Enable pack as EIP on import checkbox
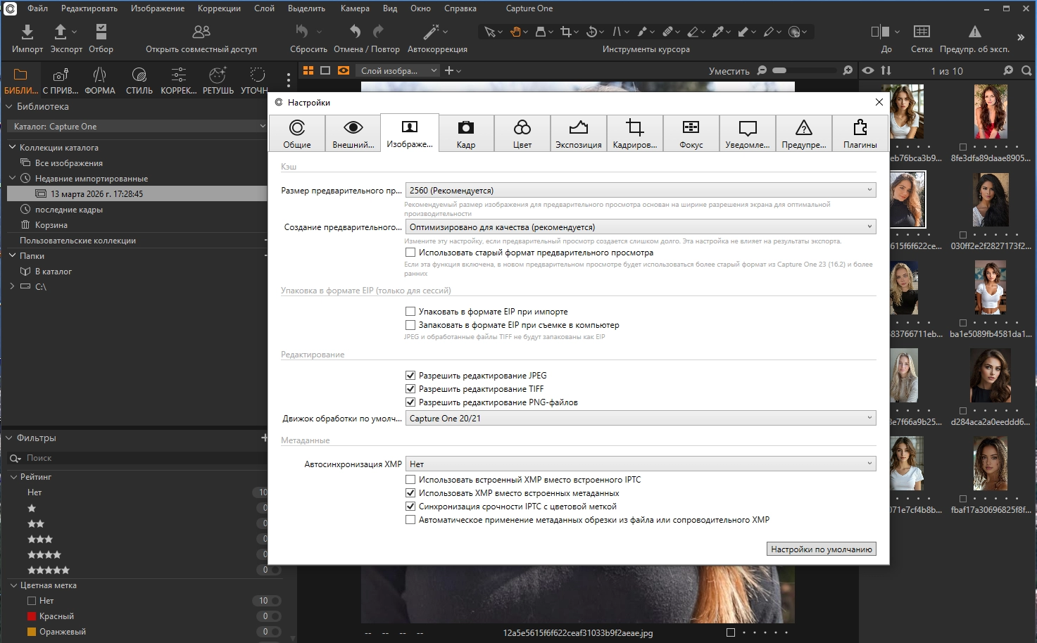Screen dimensions: 1037x643 click(410, 312)
